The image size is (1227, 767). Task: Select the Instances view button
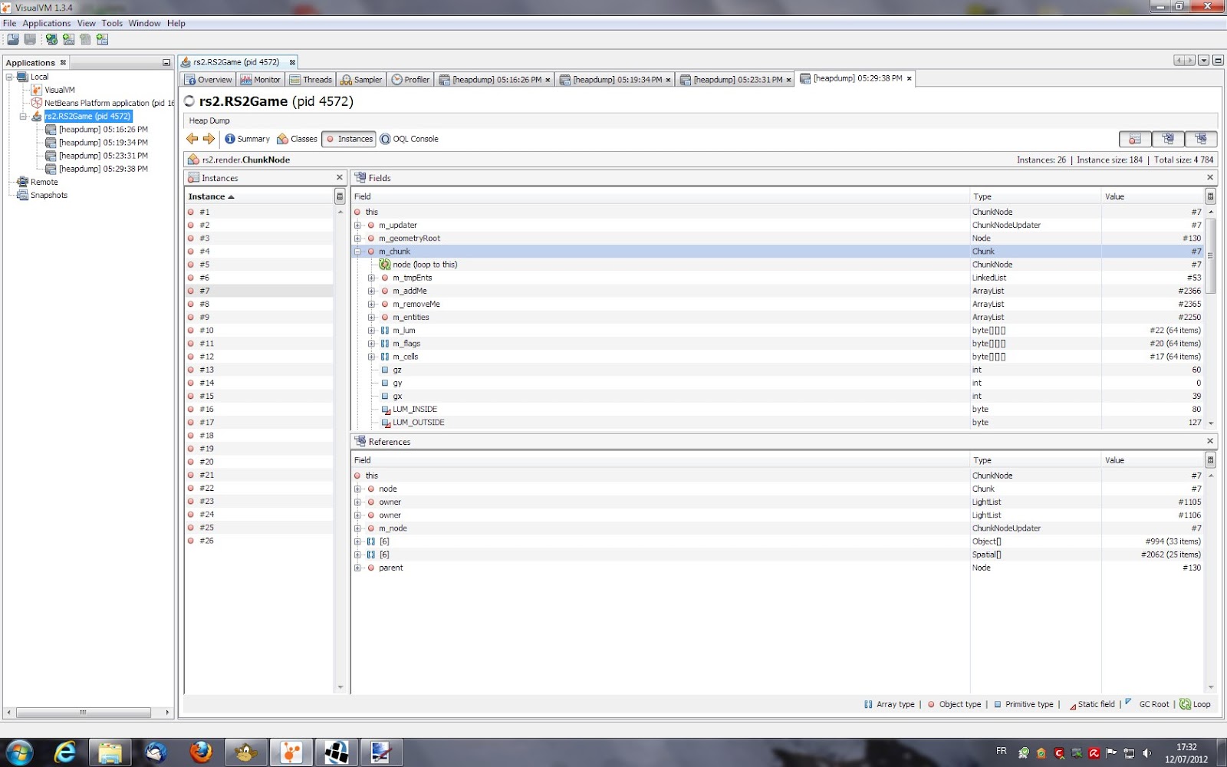349,139
